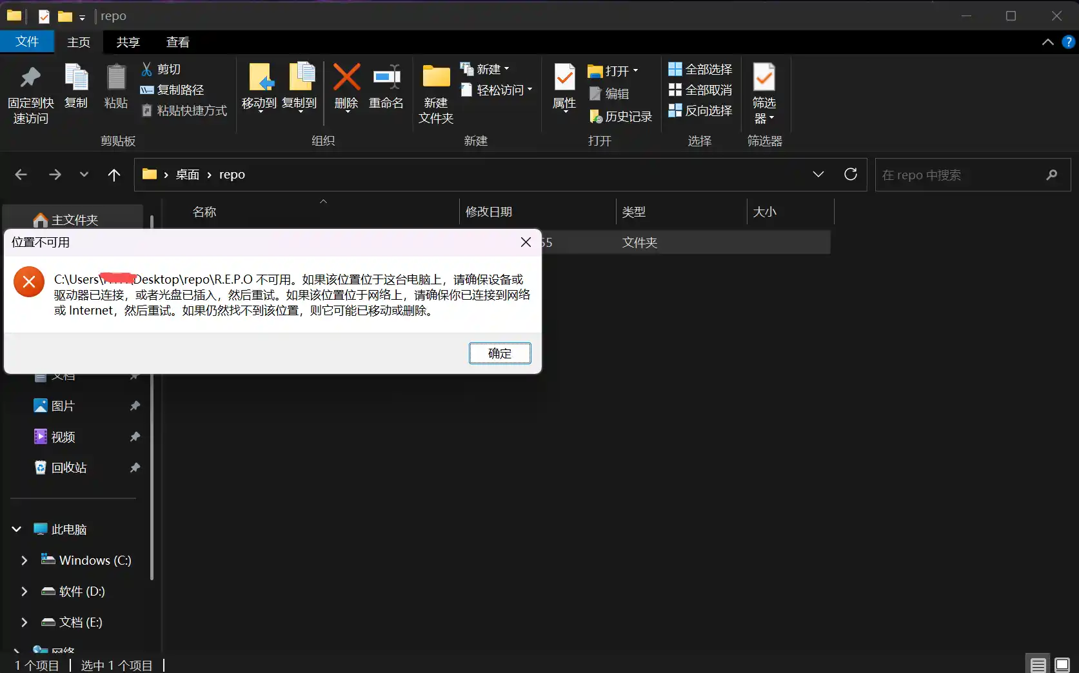The image size is (1079, 673).
Task: Click the Delete (删除) red X icon
Action: point(346,78)
